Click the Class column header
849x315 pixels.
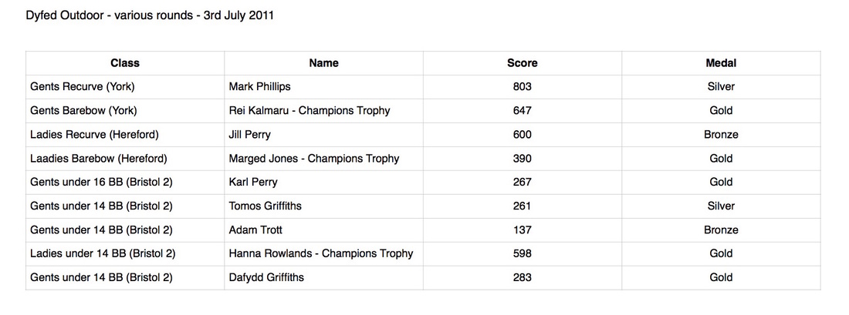(x=125, y=63)
